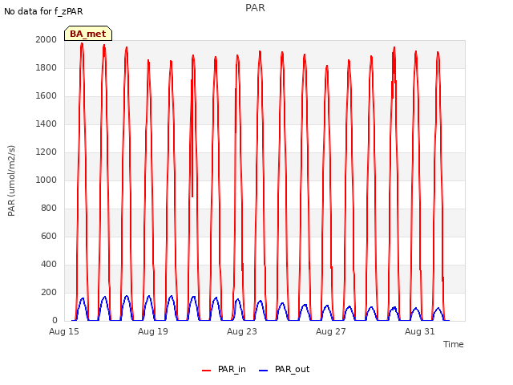Image resolution: width=513 pixels, height=385 pixels.
Task: Click the 'Aug 31' x-axis label
Action: (x=420, y=331)
